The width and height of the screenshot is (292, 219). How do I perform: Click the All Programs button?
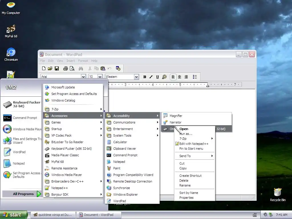click(22, 194)
